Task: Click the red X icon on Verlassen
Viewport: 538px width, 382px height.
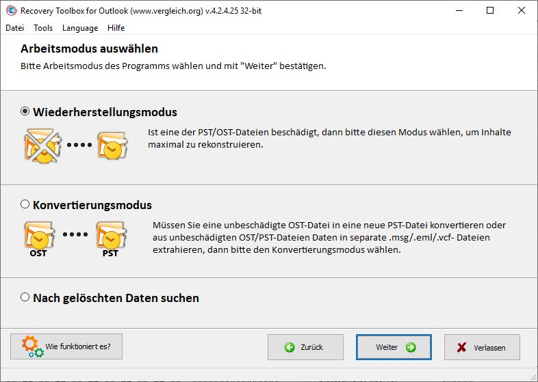Action: [x=461, y=347]
